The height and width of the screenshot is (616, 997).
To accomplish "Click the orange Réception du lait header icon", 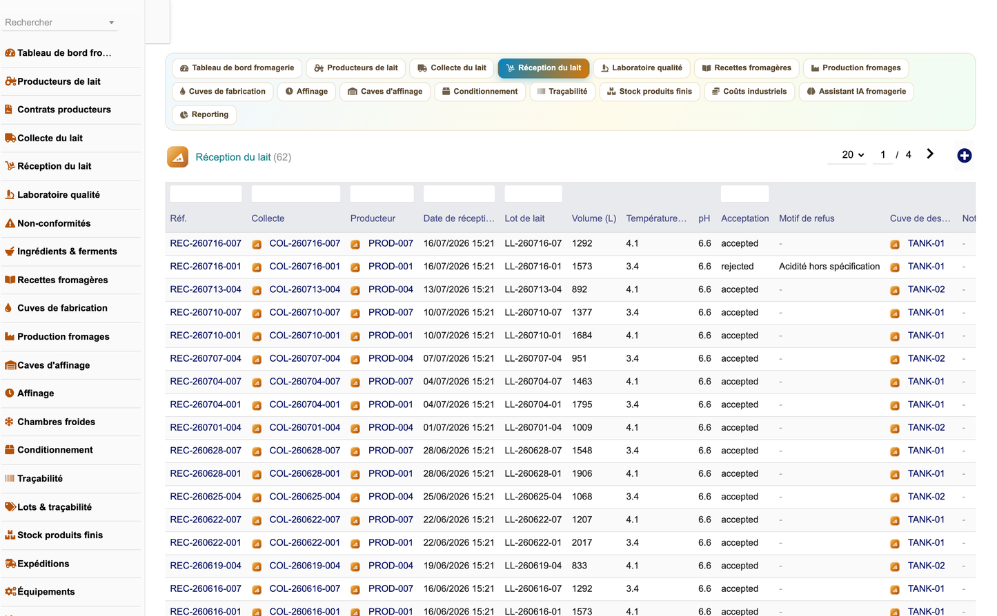I will click(x=177, y=157).
